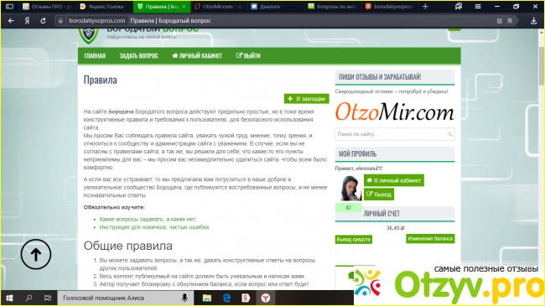
Task: Click the scroll-to-top arrow circle
Action: coord(36,254)
